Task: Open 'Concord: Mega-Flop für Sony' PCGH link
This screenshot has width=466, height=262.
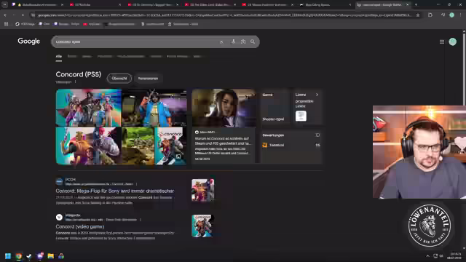Action: (x=115, y=191)
